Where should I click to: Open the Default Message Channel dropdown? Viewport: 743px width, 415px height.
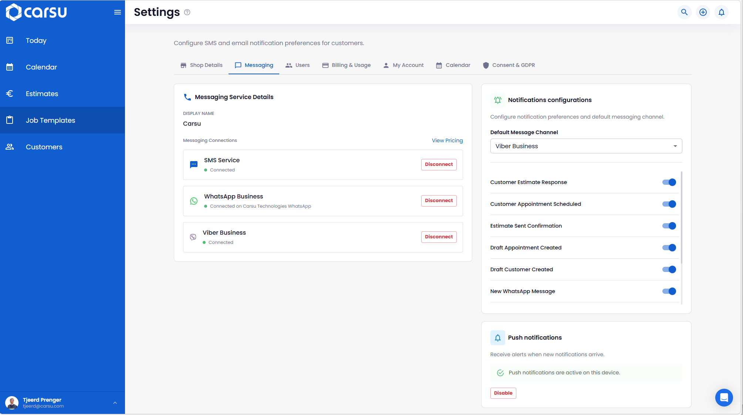(x=586, y=146)
